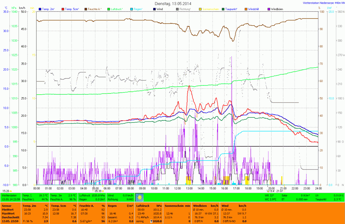The width and height of the screenshot is (345, 224).
Task: Click the gray Richtung legend square
Action: [x=178, y=9]
